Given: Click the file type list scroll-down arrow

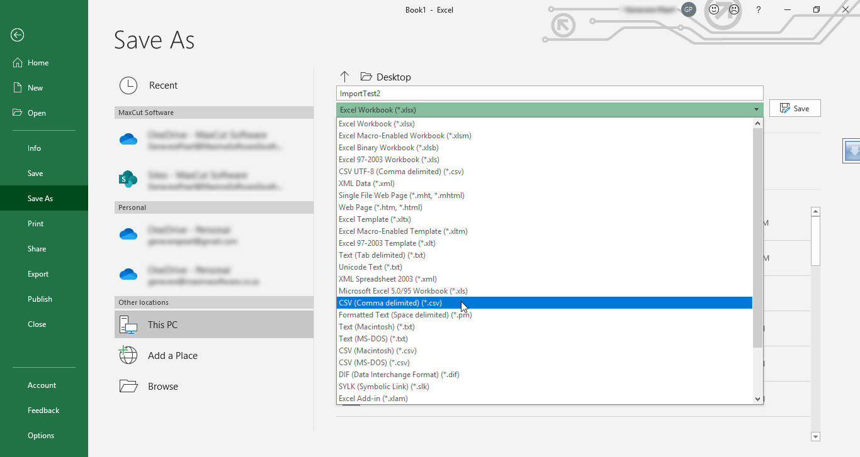Looking at the screenshot, I should click(x=758, y=399).
